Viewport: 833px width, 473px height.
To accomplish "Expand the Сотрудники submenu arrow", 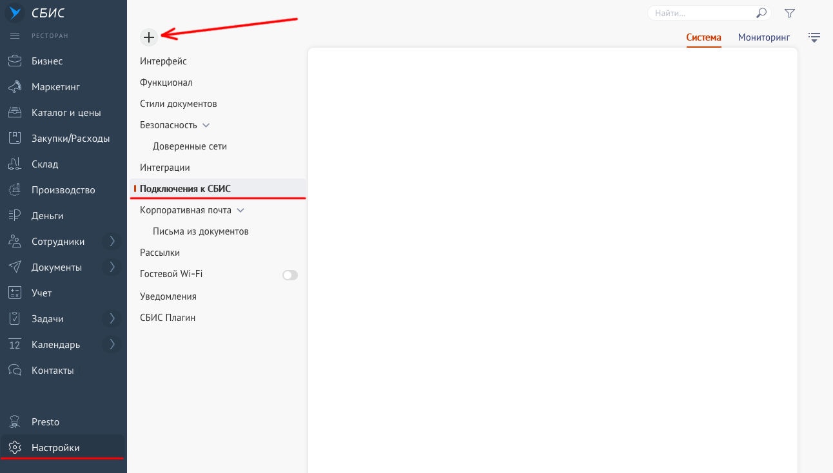I will tap(112, 241).
